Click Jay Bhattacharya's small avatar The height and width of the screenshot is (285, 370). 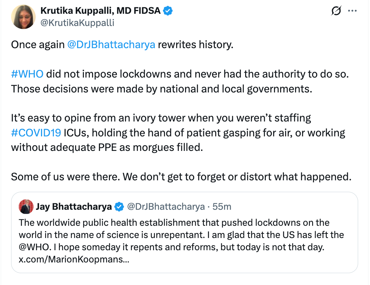[26, 207]
